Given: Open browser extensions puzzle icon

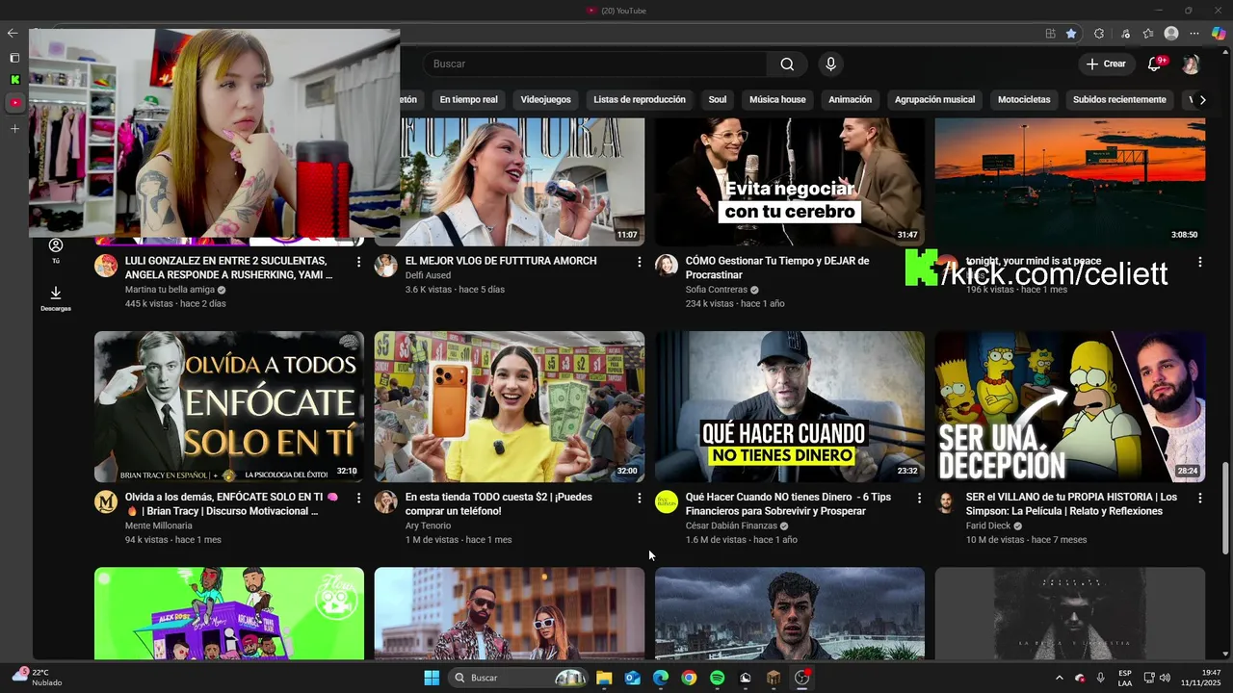Looking at the screenshot, I should click(1099, 34).
